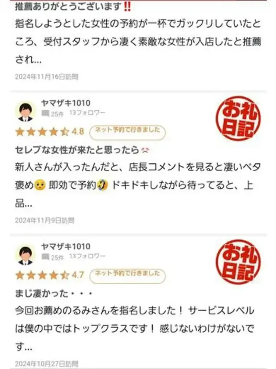Click the five-star rating showing 4.8
Image resolution: width=276 pixels, height=369 pixels.
click(42, 132)
